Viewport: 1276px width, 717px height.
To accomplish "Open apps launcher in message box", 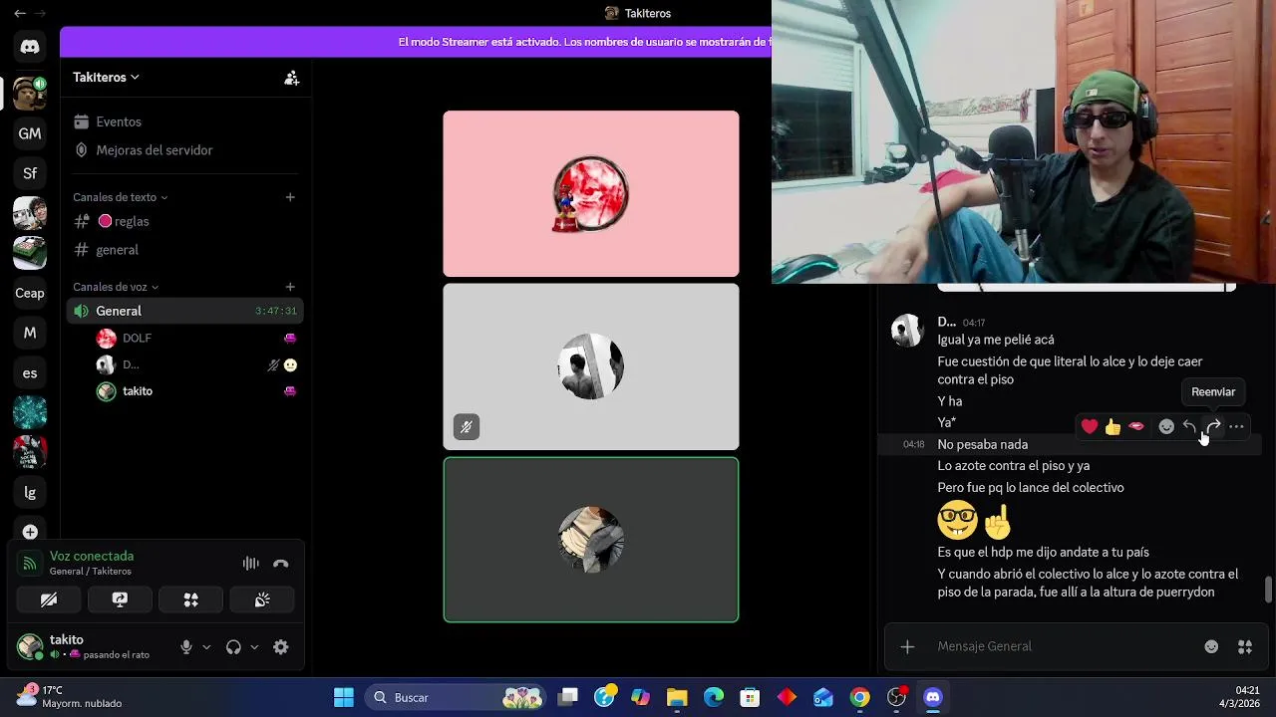I will [x=1245, y=646].
